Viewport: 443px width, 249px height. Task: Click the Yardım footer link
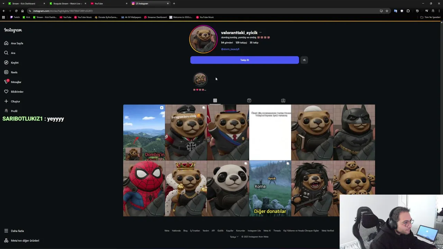(x=206, y=231)
